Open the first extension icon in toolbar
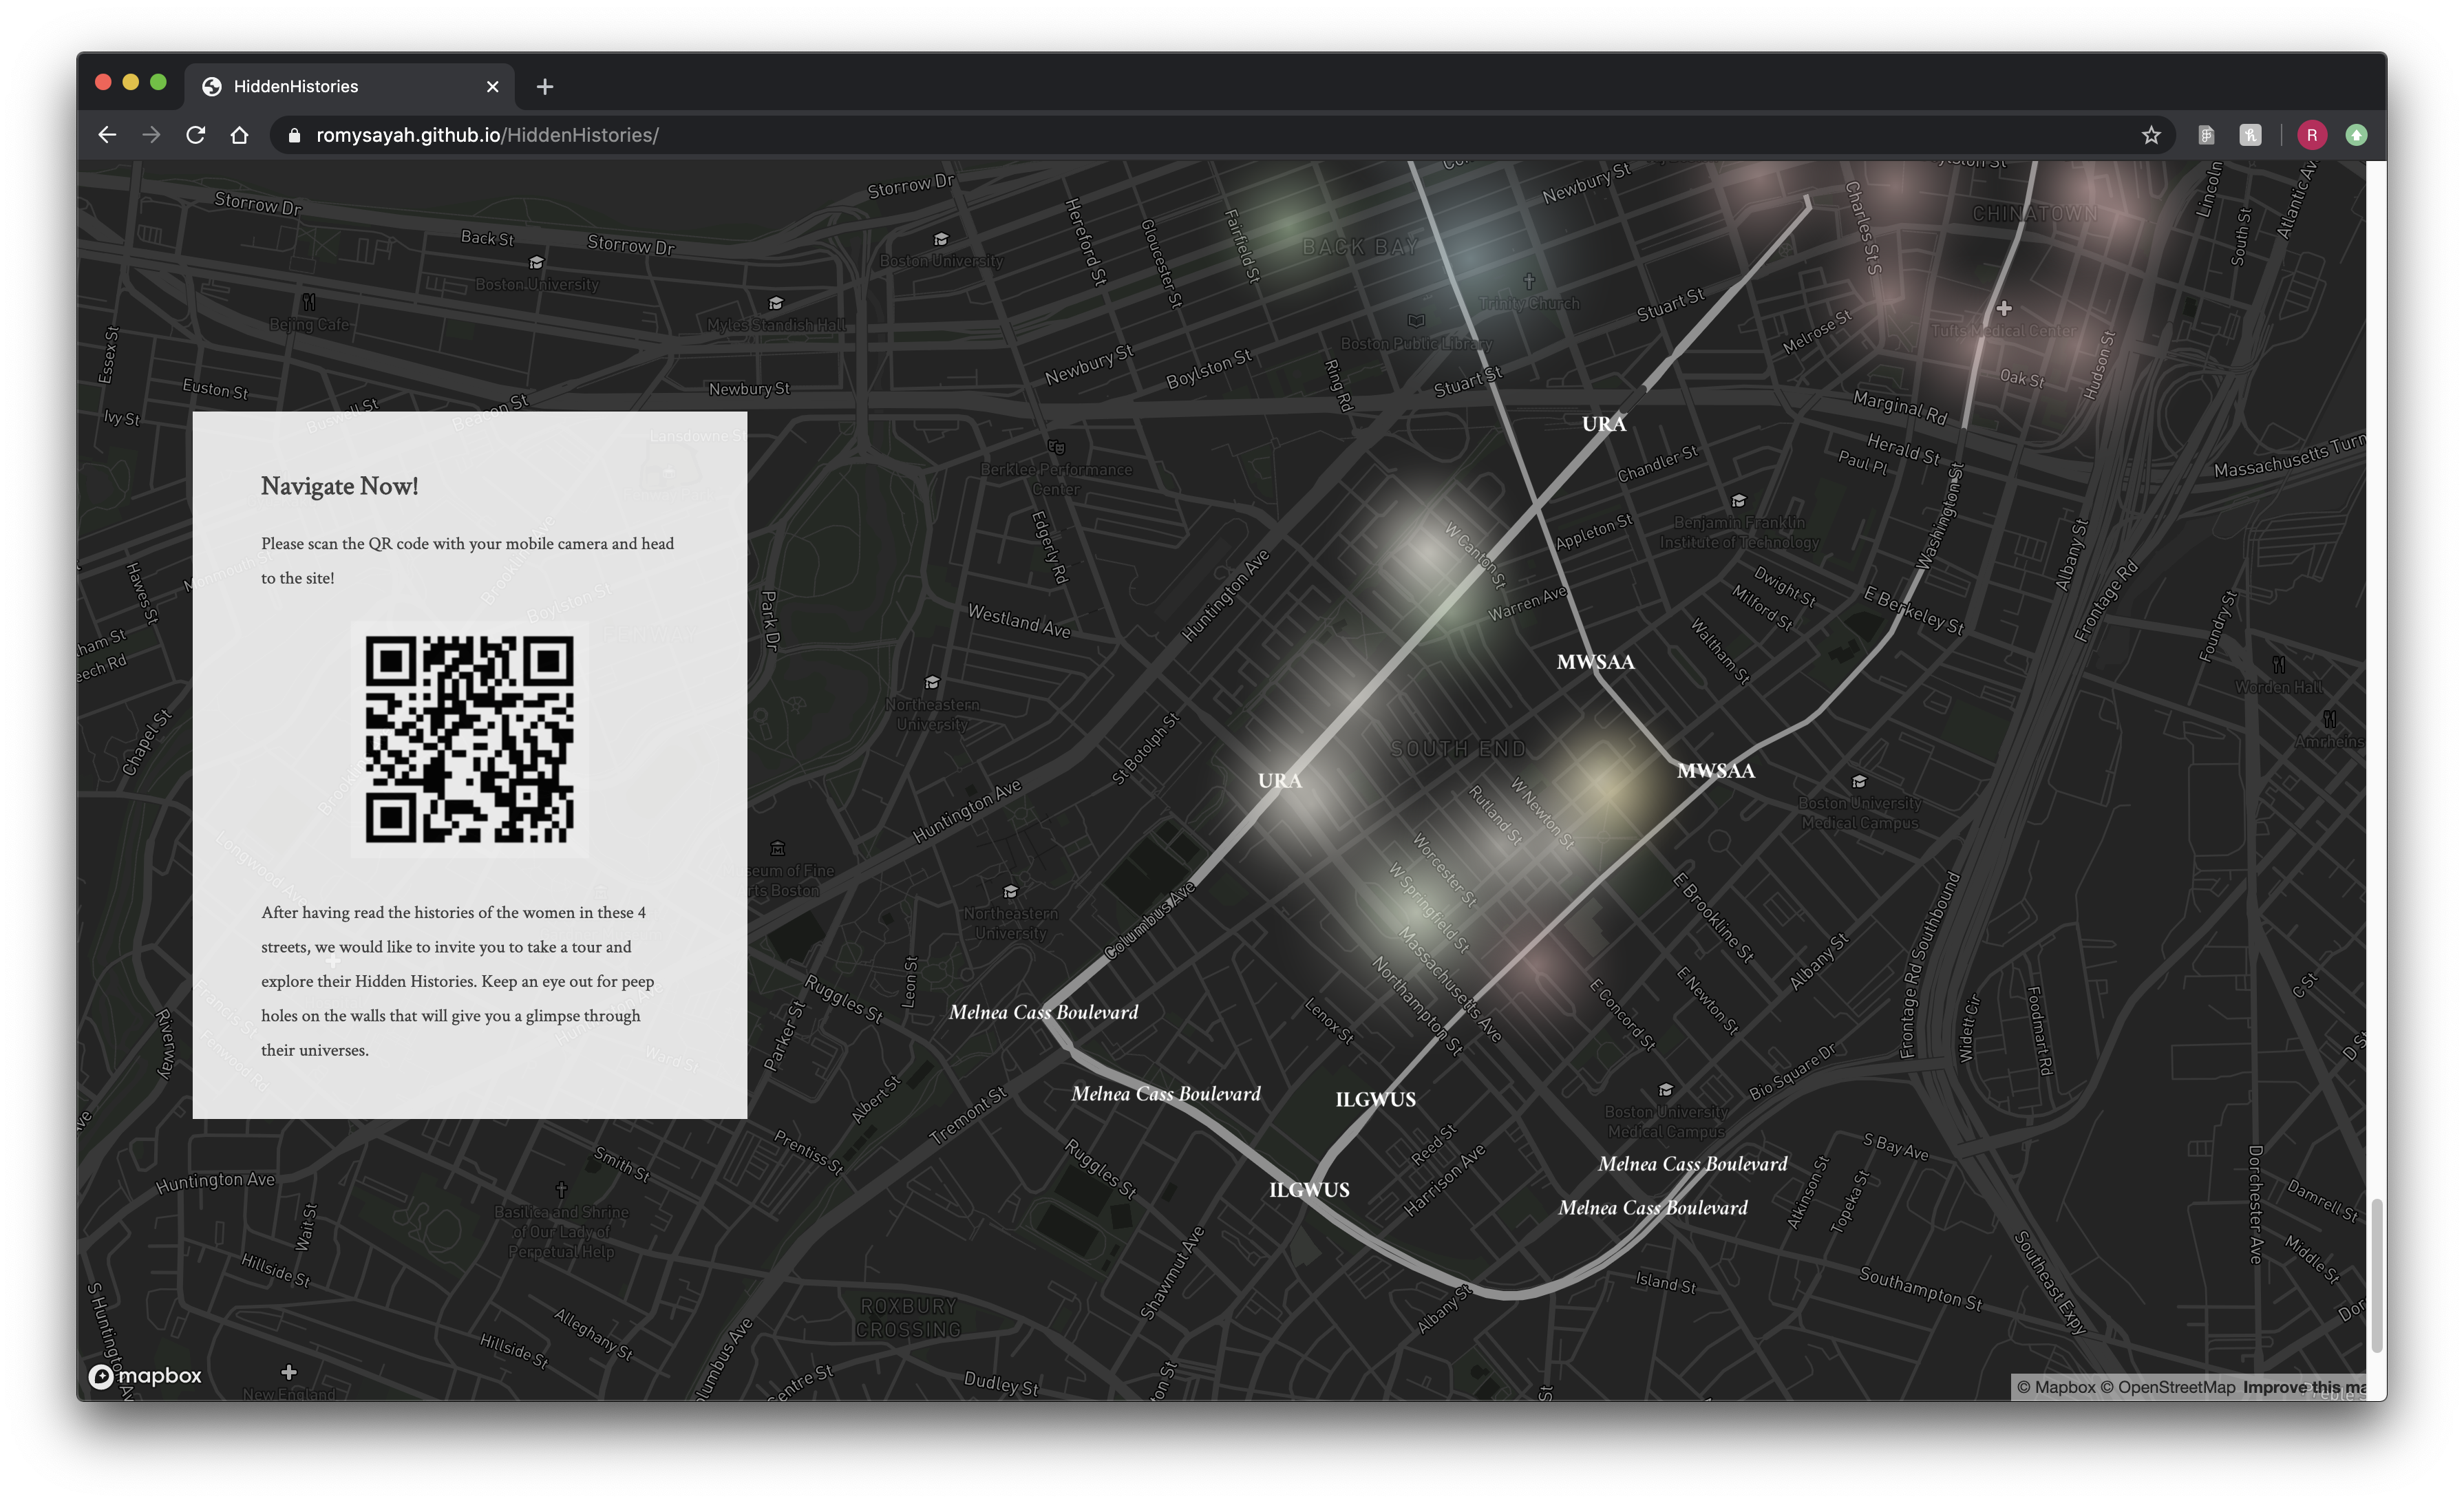This screenshot has height=1503, width=2464. pos(2206,135)
